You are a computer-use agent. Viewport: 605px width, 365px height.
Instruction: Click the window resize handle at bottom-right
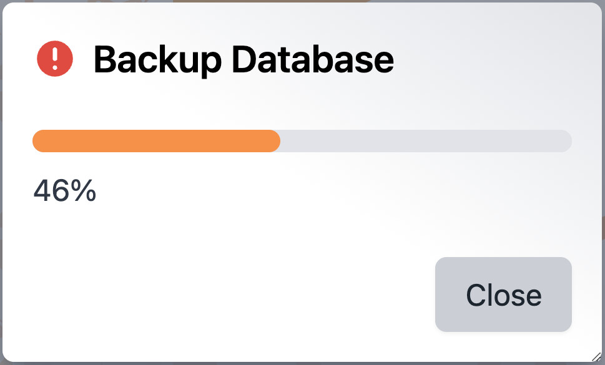point(596,356)
